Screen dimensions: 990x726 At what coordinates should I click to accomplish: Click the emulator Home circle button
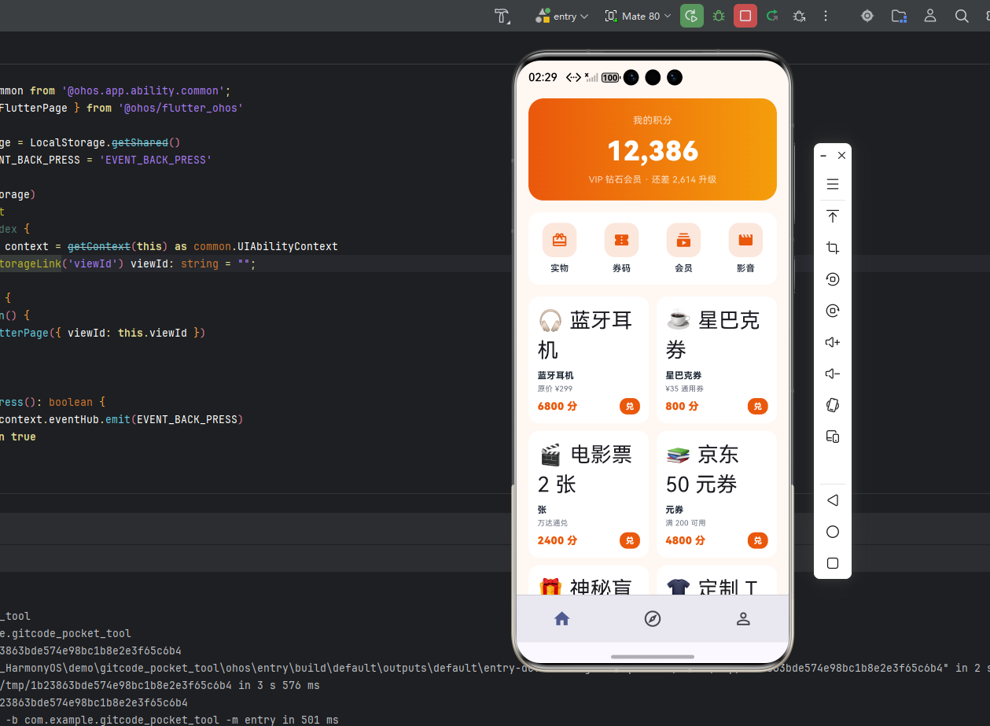[x=833, y=532]
